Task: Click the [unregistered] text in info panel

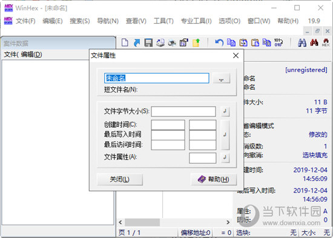Action: [306, 70]
